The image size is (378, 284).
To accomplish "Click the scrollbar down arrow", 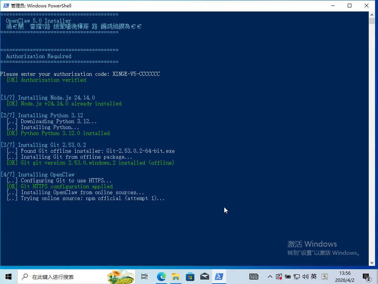I will pos(372,263).
